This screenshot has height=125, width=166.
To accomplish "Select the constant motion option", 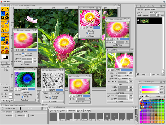I will pos(23,53).
